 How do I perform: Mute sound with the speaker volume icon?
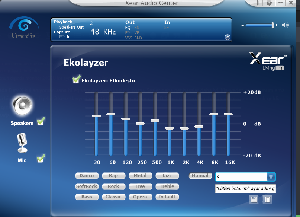point(285,25)
